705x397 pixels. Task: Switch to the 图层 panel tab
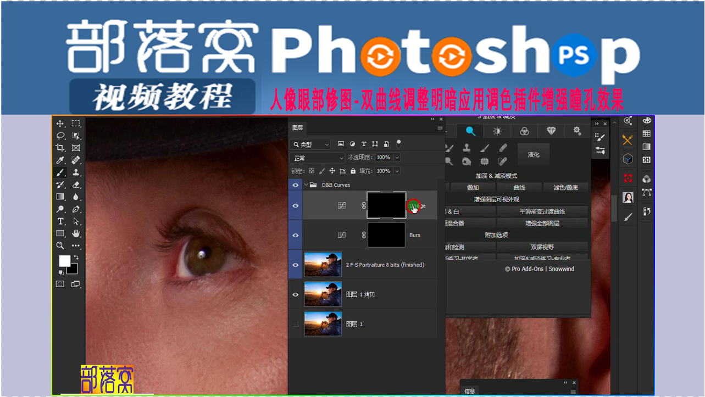click(297, 127)
